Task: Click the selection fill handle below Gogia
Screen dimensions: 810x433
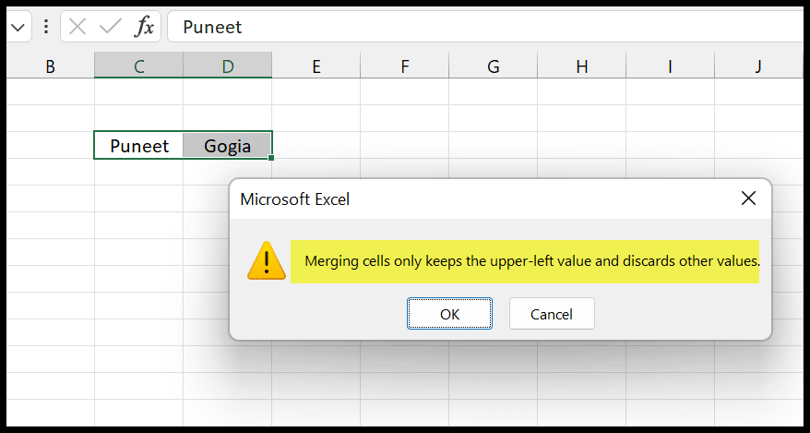Action: [271, 158]
